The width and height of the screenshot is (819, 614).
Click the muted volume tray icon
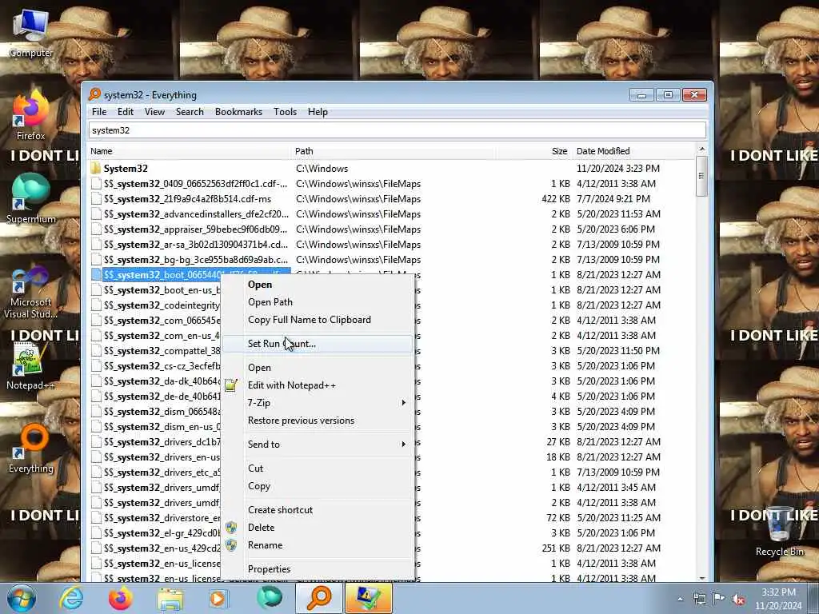click(738, 599)
